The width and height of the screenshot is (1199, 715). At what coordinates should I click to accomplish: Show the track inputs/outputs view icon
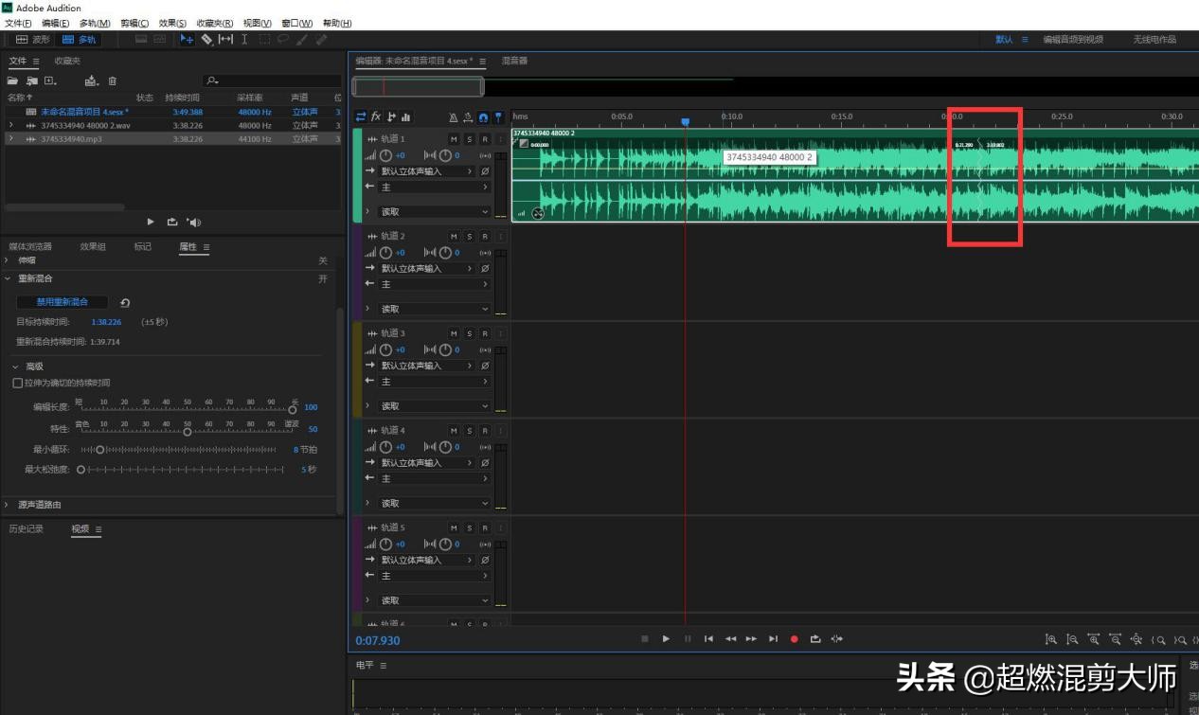pyautogui.click(x=360, y=117)
